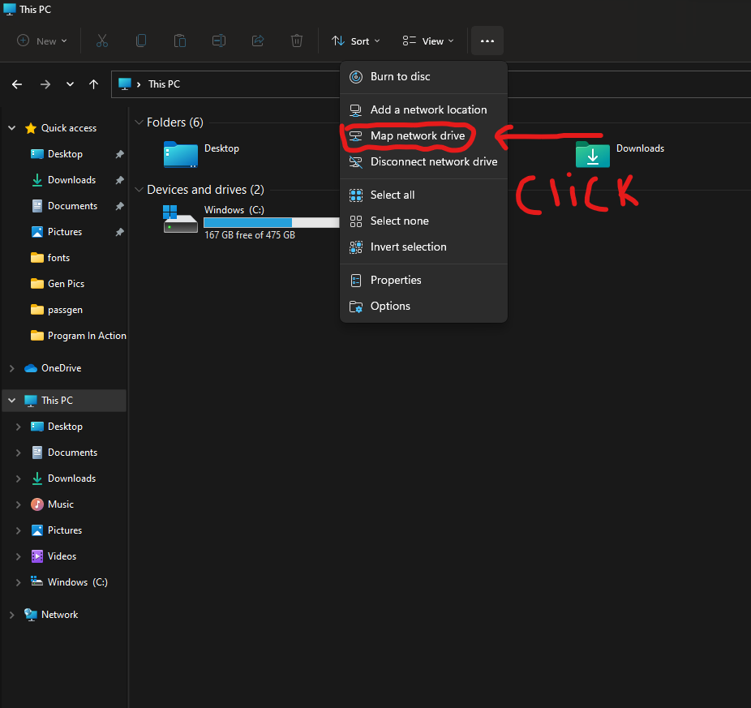Screen dimensions: 751x708
Task: Open Desktop under Quick access
Action: (65, 154)
